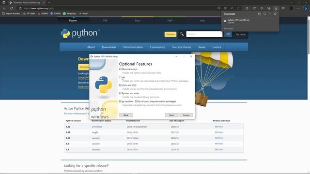This screenshot has height=174, width=310.
Task: Open the Socialize menu
Action: (x=240, y=34)
